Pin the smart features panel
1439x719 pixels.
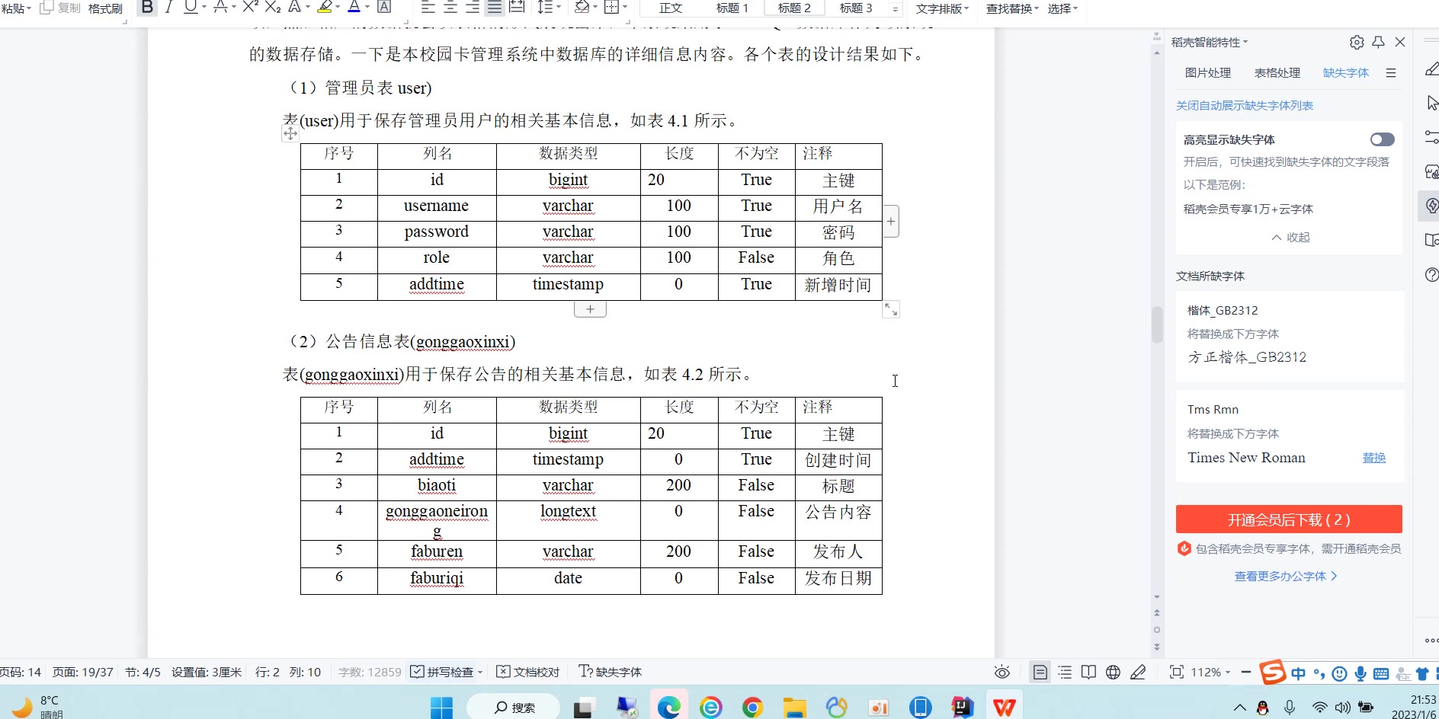1378,43
